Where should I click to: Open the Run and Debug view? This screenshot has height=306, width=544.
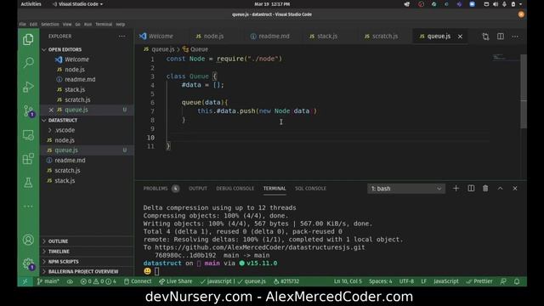[28, 87]
